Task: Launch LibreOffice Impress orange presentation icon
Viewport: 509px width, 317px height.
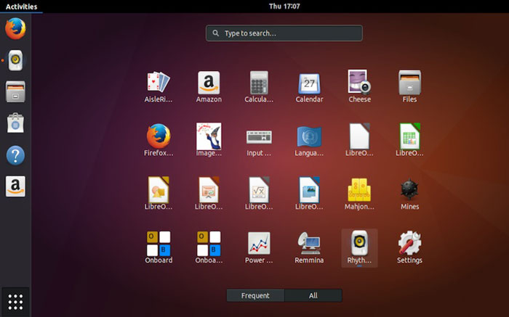Action: (209, 194)
